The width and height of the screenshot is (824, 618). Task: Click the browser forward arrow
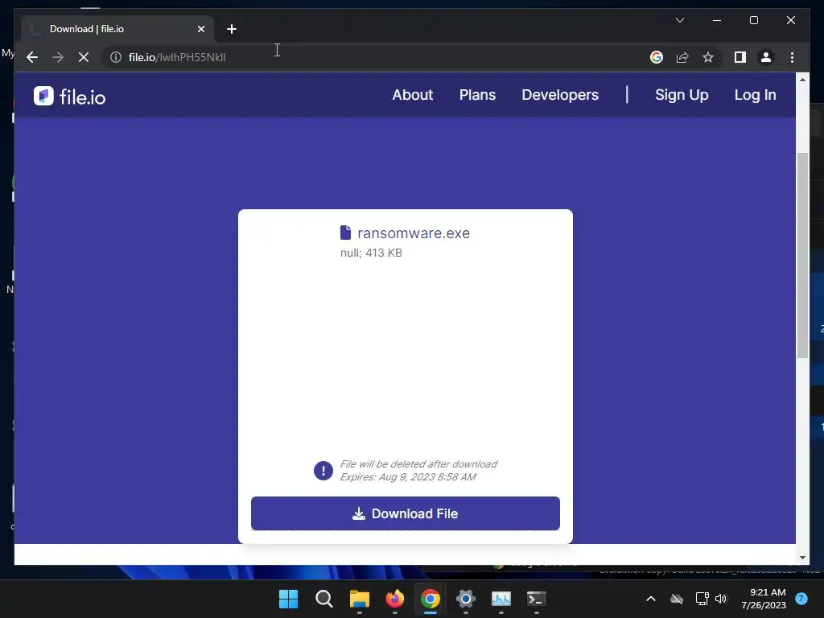tap(58, 57)
